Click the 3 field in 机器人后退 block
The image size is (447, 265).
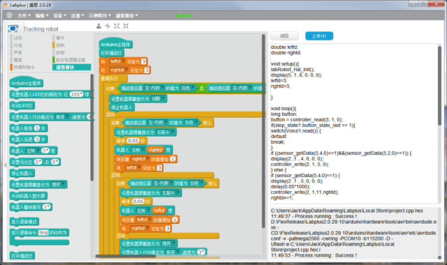tap(37, 139)
